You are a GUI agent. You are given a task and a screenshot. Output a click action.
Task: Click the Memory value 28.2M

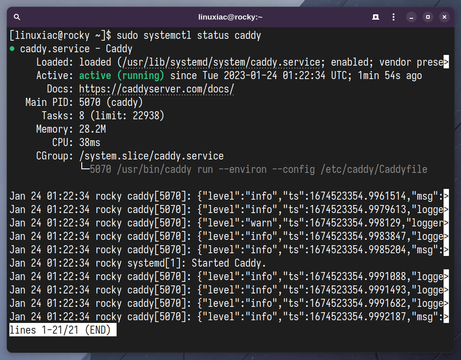pyautogui.click(x=92, y=129)
